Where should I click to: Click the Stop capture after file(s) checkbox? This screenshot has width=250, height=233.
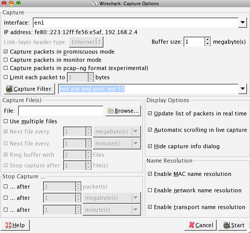click(6, 165)
